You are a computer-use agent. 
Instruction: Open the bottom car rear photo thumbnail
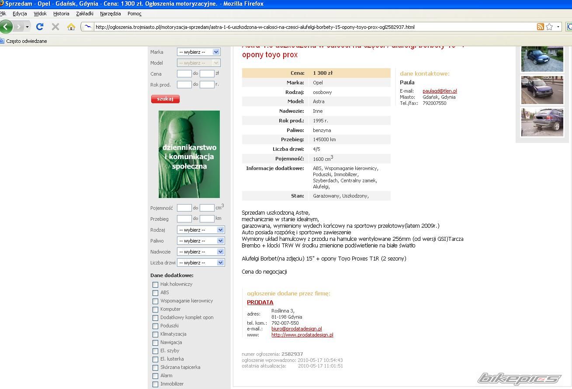[x=542, y=122]
